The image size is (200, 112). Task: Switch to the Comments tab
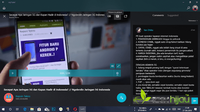[x=158, y=15]
